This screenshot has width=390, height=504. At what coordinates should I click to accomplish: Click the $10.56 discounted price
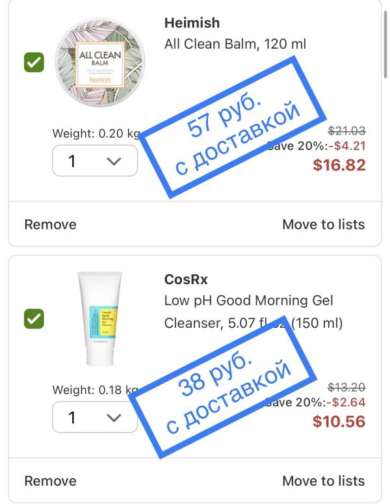point(339,421)
